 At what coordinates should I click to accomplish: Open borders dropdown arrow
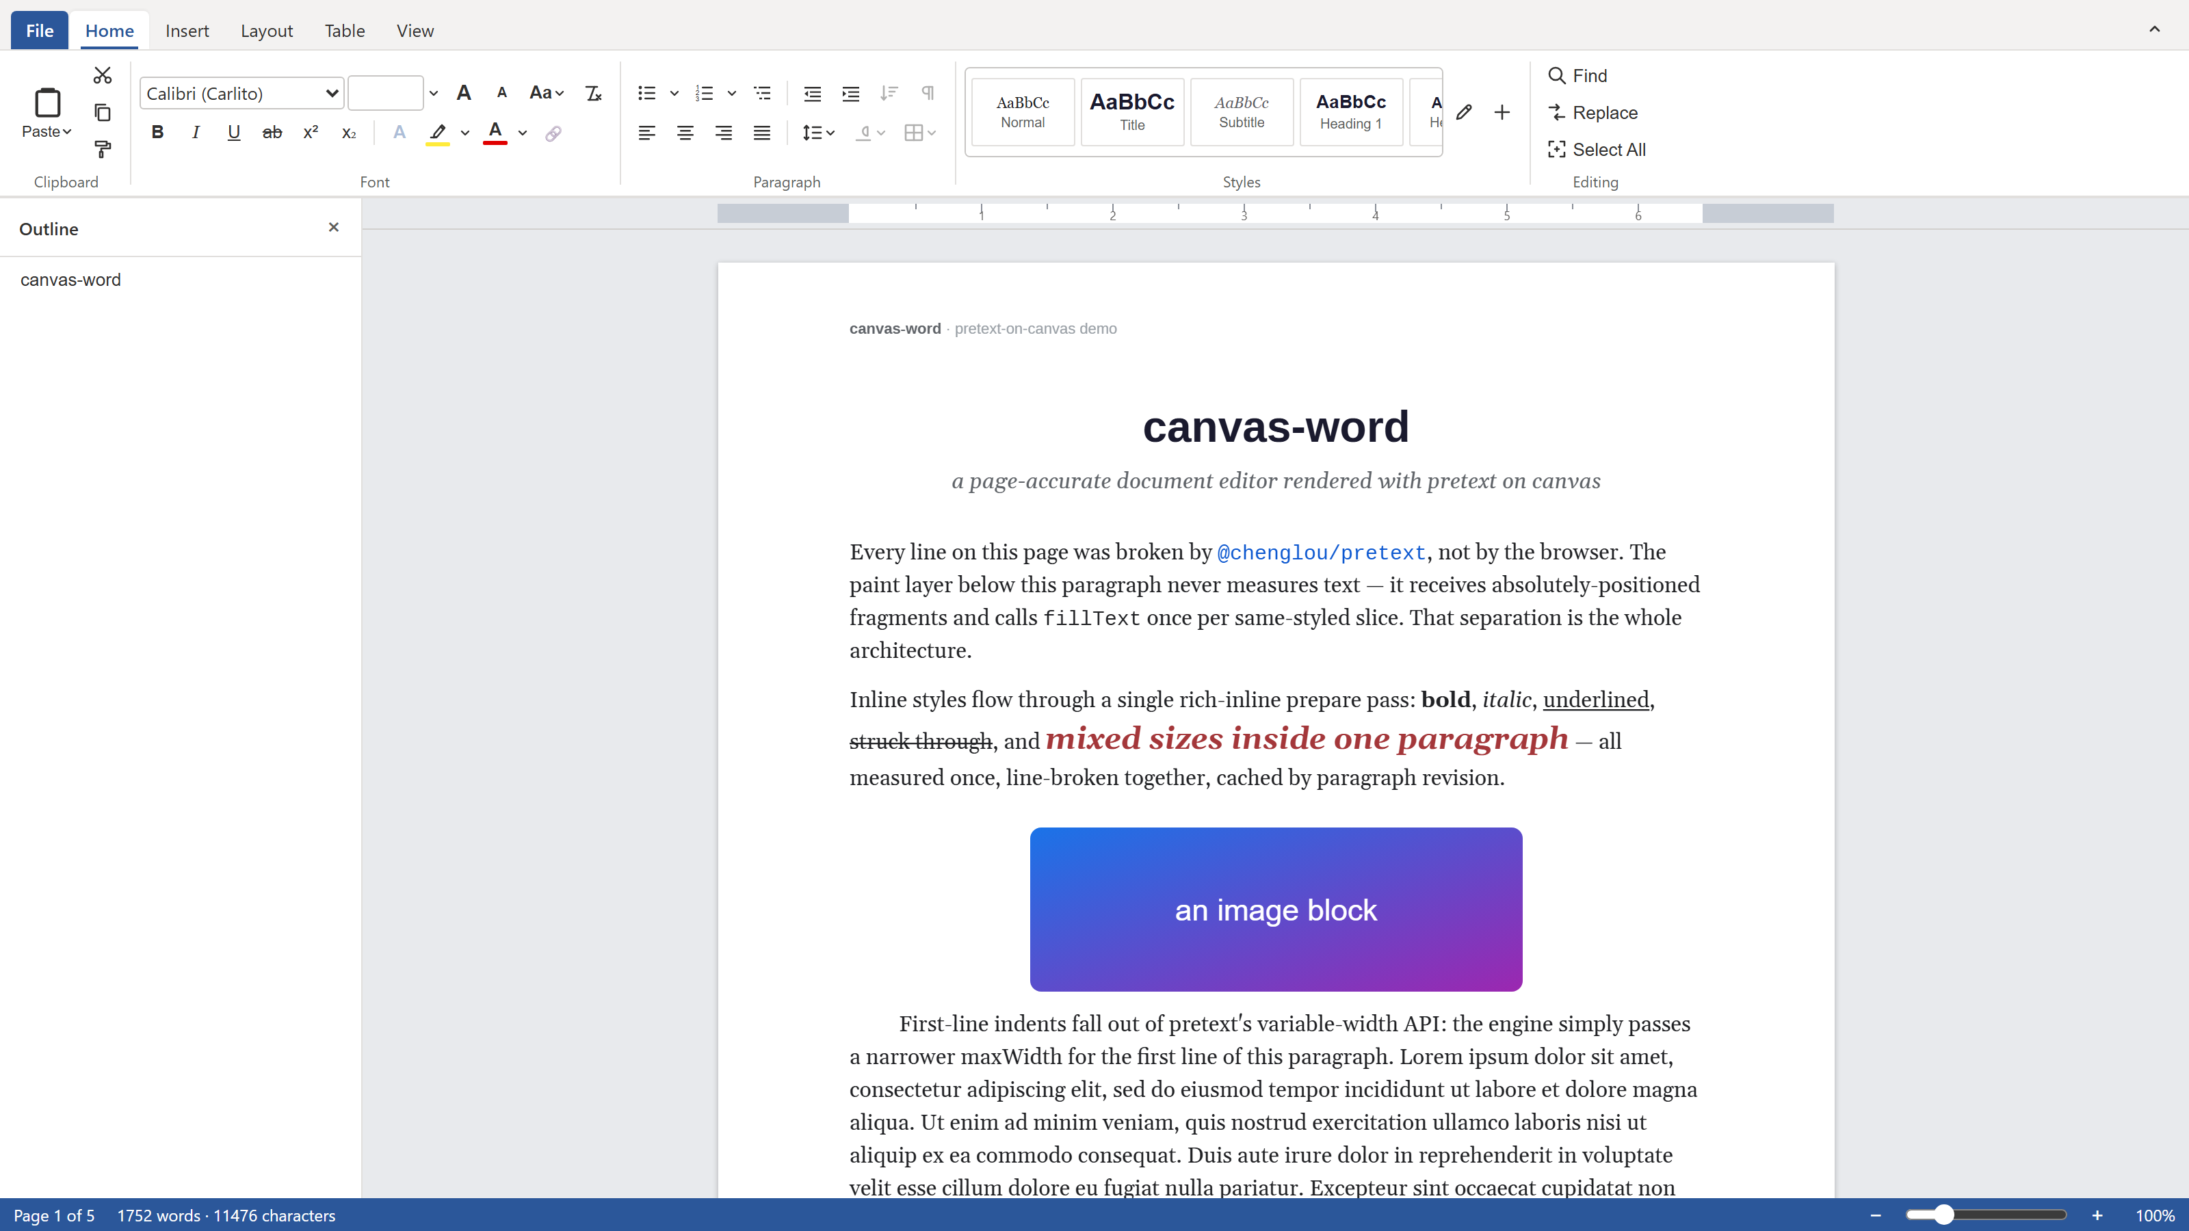pyautogui.click(x=931, y=133)
